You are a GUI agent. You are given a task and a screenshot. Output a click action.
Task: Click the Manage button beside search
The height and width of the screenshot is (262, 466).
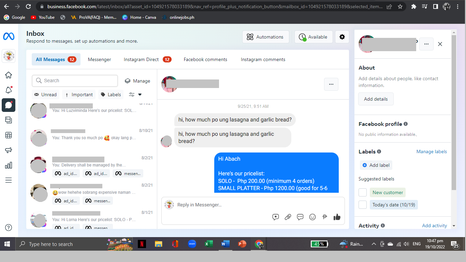(137, 81)
